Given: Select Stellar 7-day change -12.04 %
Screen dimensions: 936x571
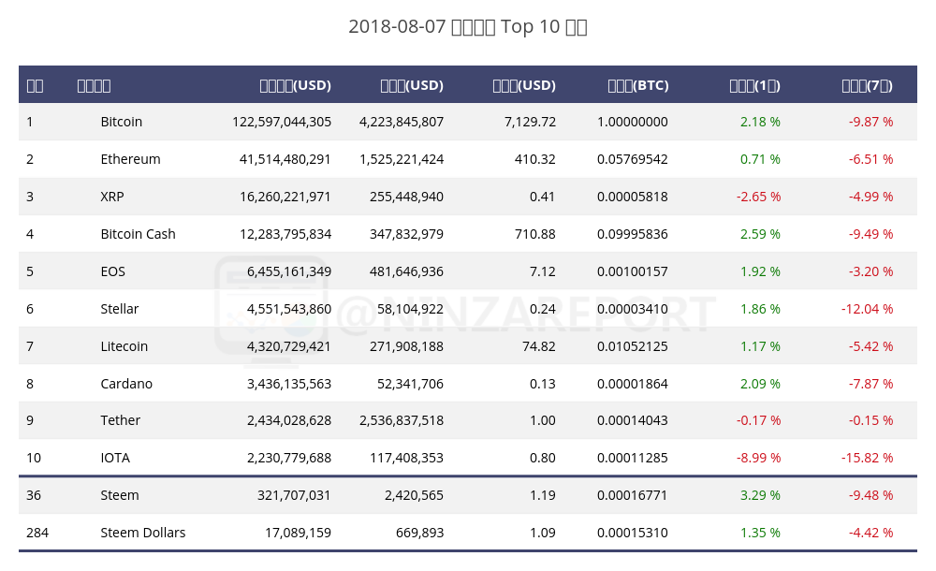Looking at the screenshot, I should coord(867,309).
